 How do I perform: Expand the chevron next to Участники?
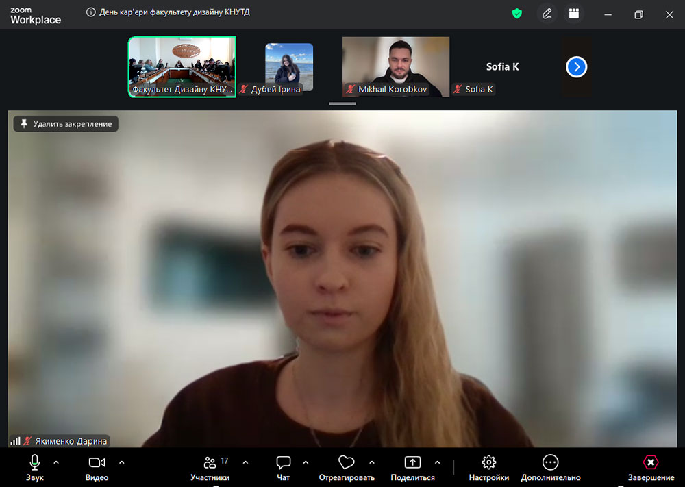pyautogui.click(x=246, y=462)
